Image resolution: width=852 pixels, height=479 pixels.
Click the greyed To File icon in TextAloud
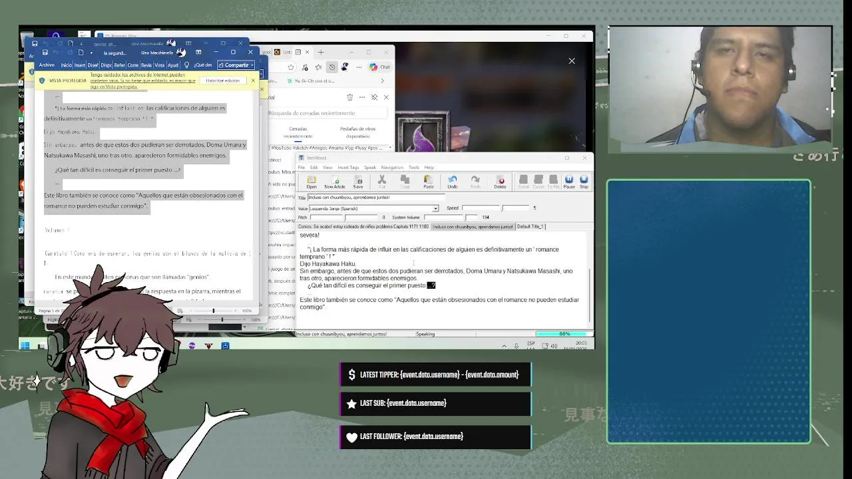553,182
